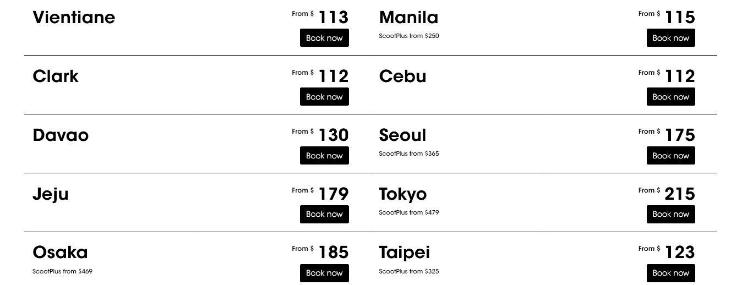Book now for Seoul flight
Image resolution: width=742 pixels, height=285 pixels.
coord(670,156)
